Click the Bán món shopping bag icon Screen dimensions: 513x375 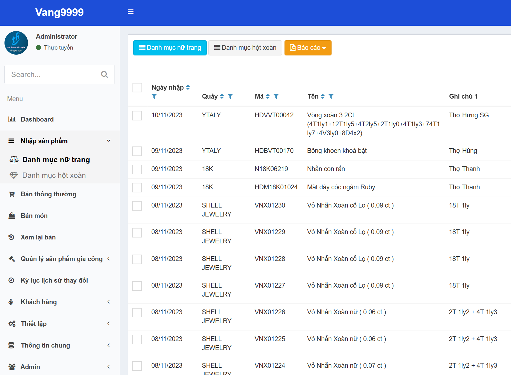(x=12, y=216)
